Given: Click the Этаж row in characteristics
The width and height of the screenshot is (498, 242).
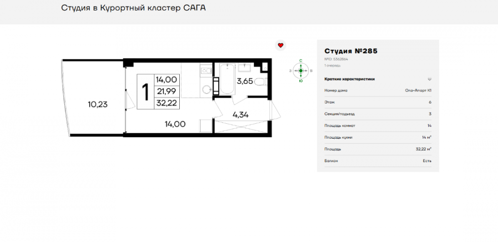Looking at the screenshot, I should [377, 102].
